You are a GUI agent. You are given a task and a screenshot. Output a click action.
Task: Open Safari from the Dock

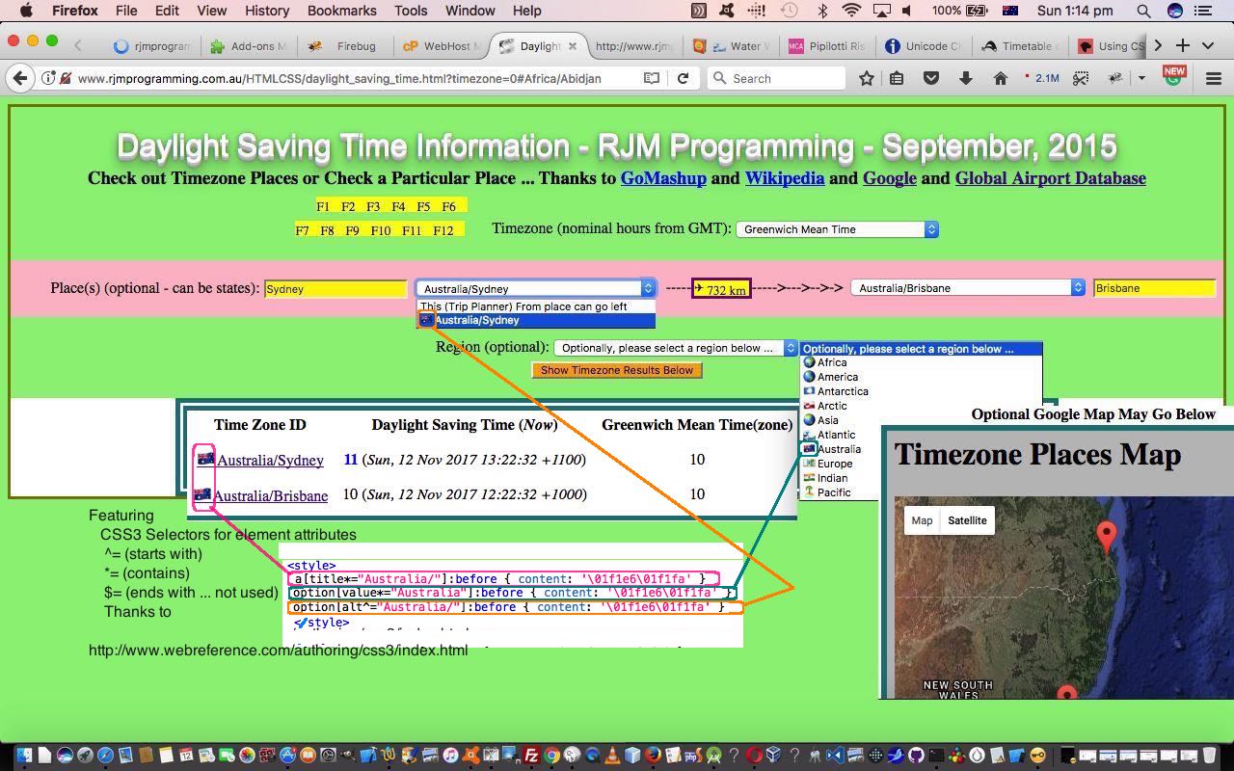tap(105, 756)
